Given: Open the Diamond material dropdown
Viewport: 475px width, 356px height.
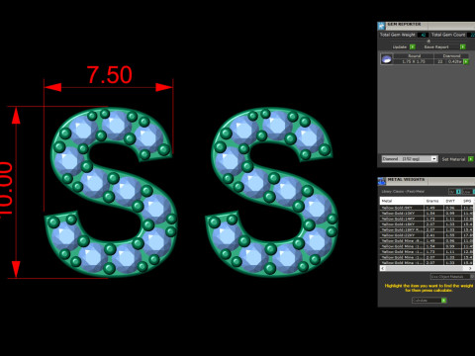Looking at the screenshot, I should (410, 159).
